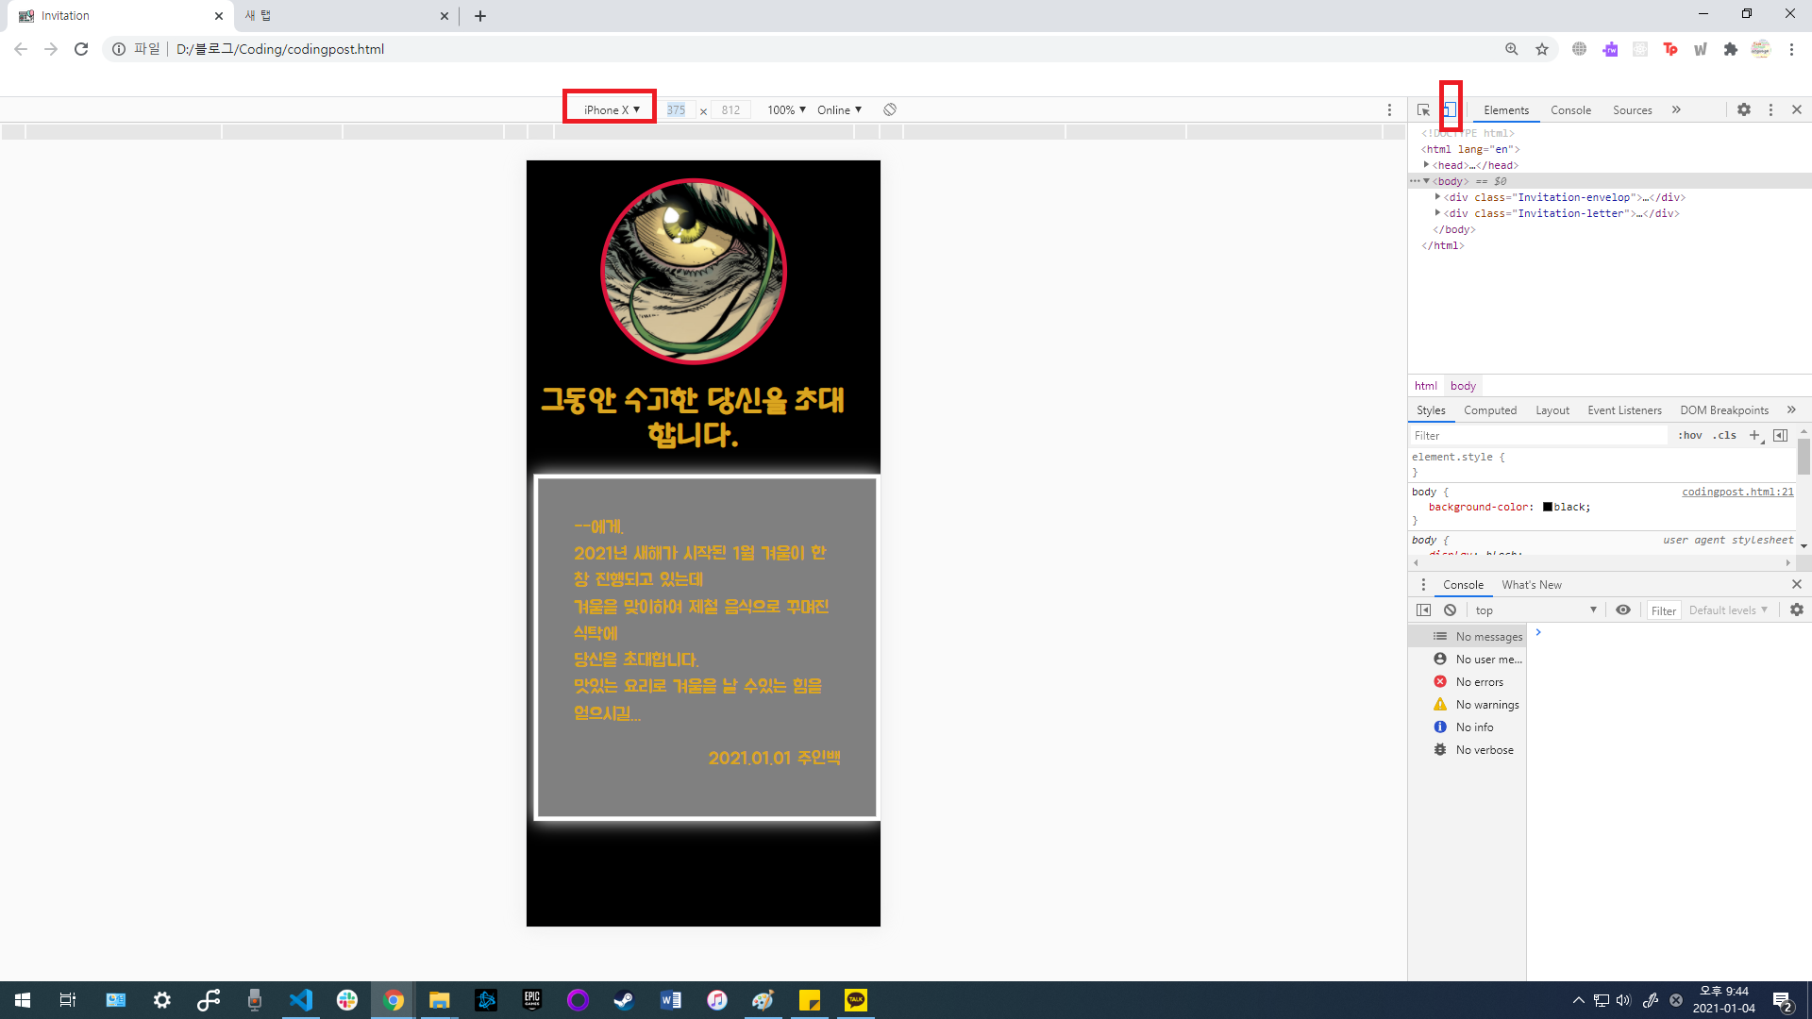This screenshot has height=1019, width=1812.
Task: Open codingpost.html:21 source link
Action: point(1737,492)
